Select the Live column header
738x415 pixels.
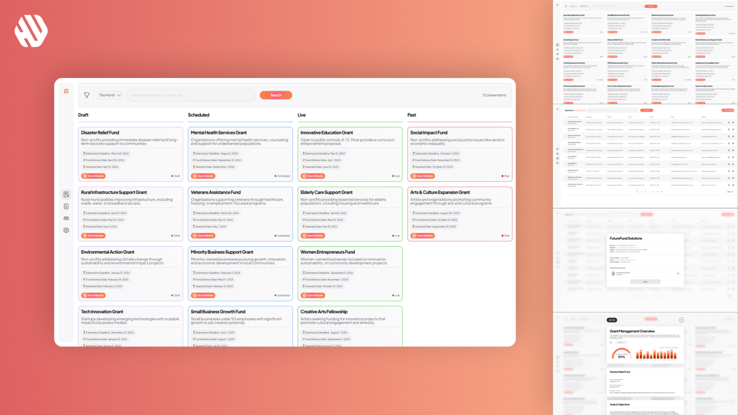pyautogui.click(x=302, y=115)
